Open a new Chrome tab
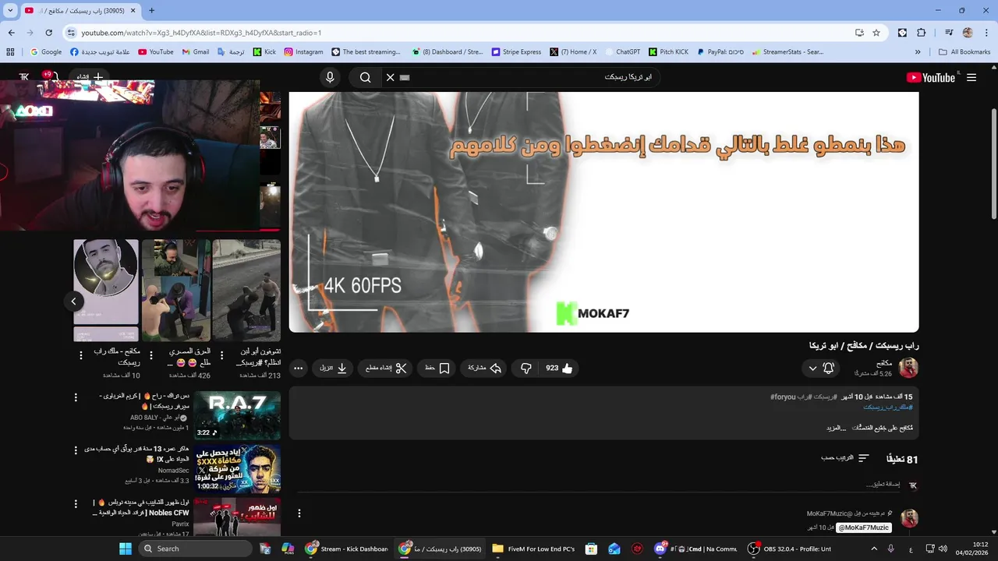Screen dimensions: 998x561 (151, 10)
